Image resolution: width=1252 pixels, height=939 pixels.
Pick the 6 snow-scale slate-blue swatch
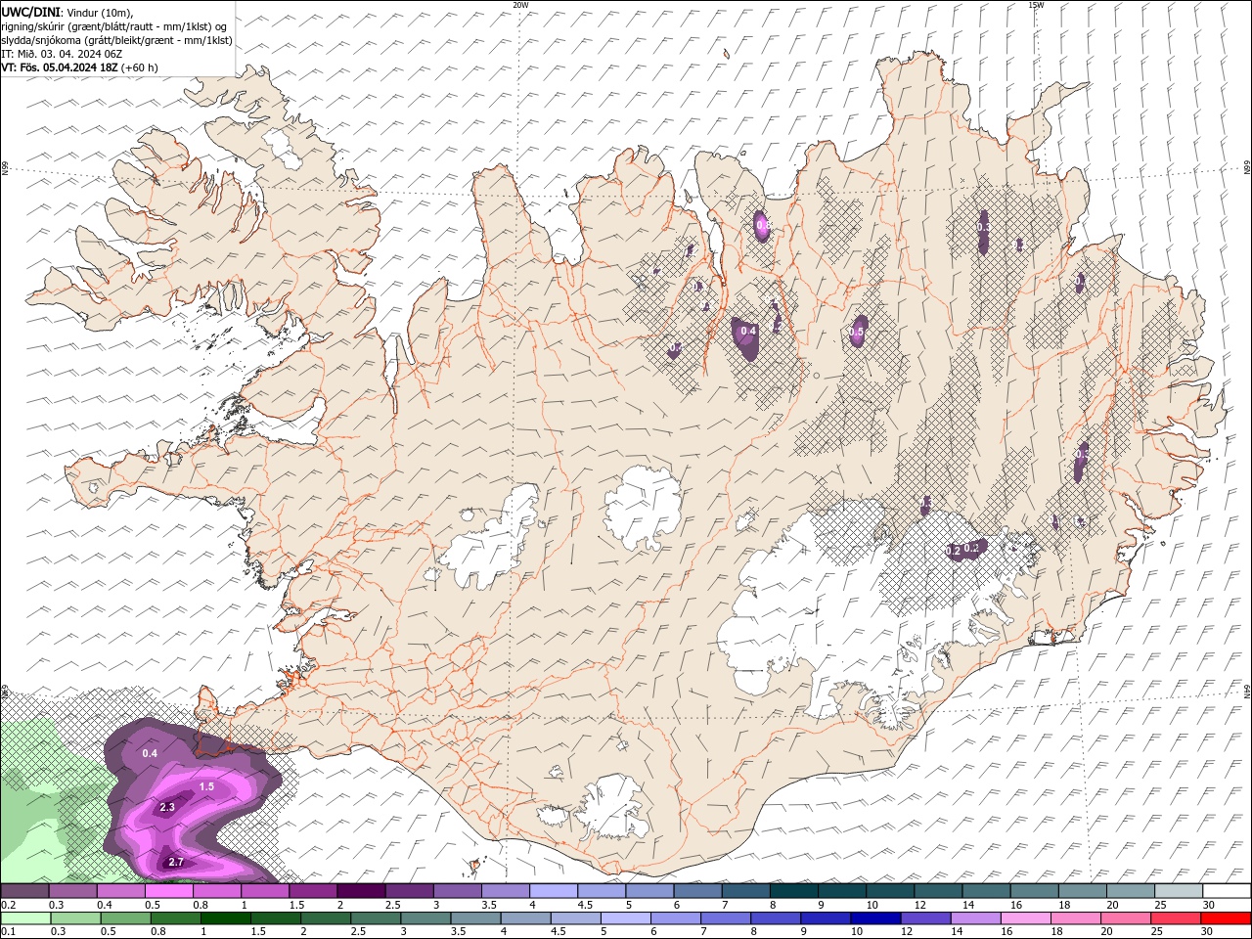click(697, 892)
